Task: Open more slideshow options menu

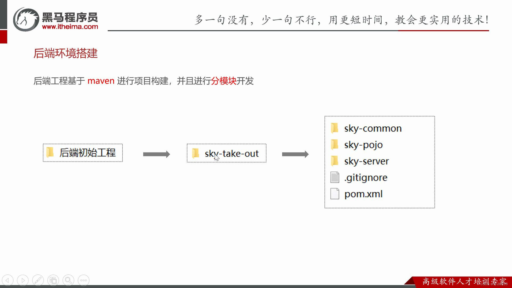Action: tap(84, 280)
